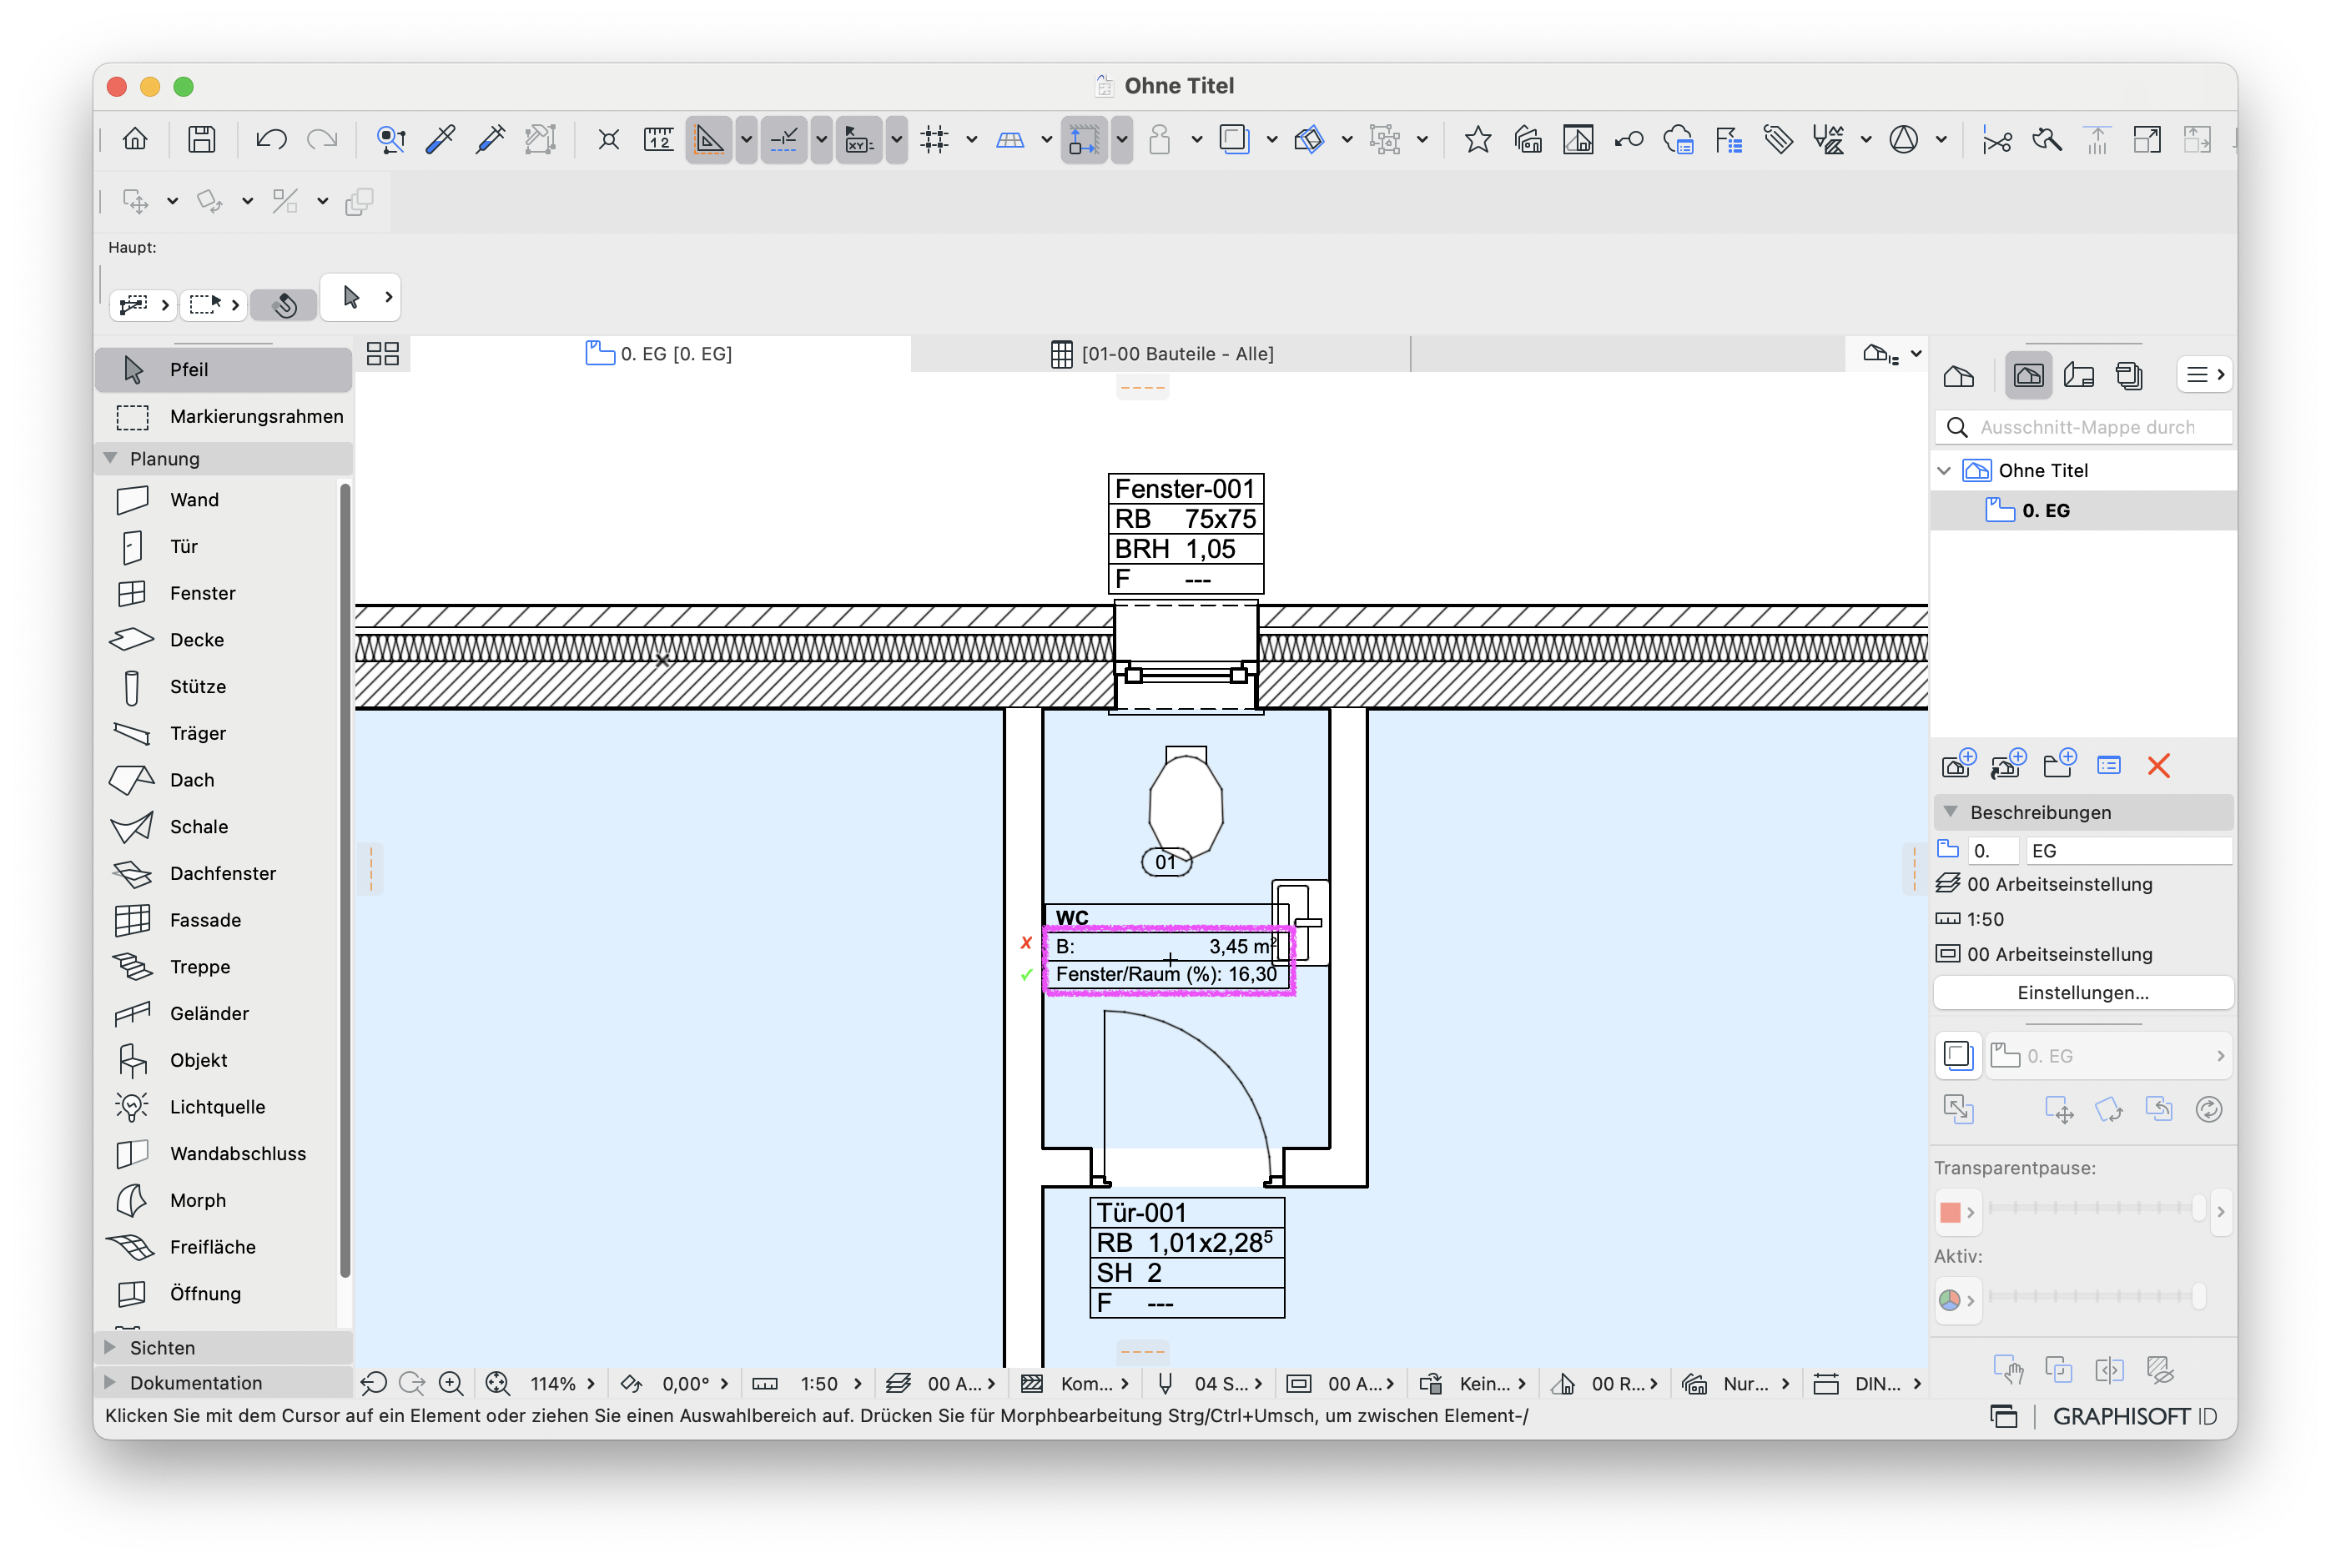Toggle the snap guides button
This screenshot has width=2331, height=1563.
(783, 139)
